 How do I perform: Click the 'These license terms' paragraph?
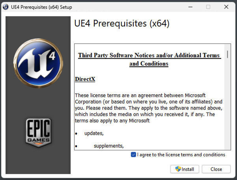(x=149, y=108)
